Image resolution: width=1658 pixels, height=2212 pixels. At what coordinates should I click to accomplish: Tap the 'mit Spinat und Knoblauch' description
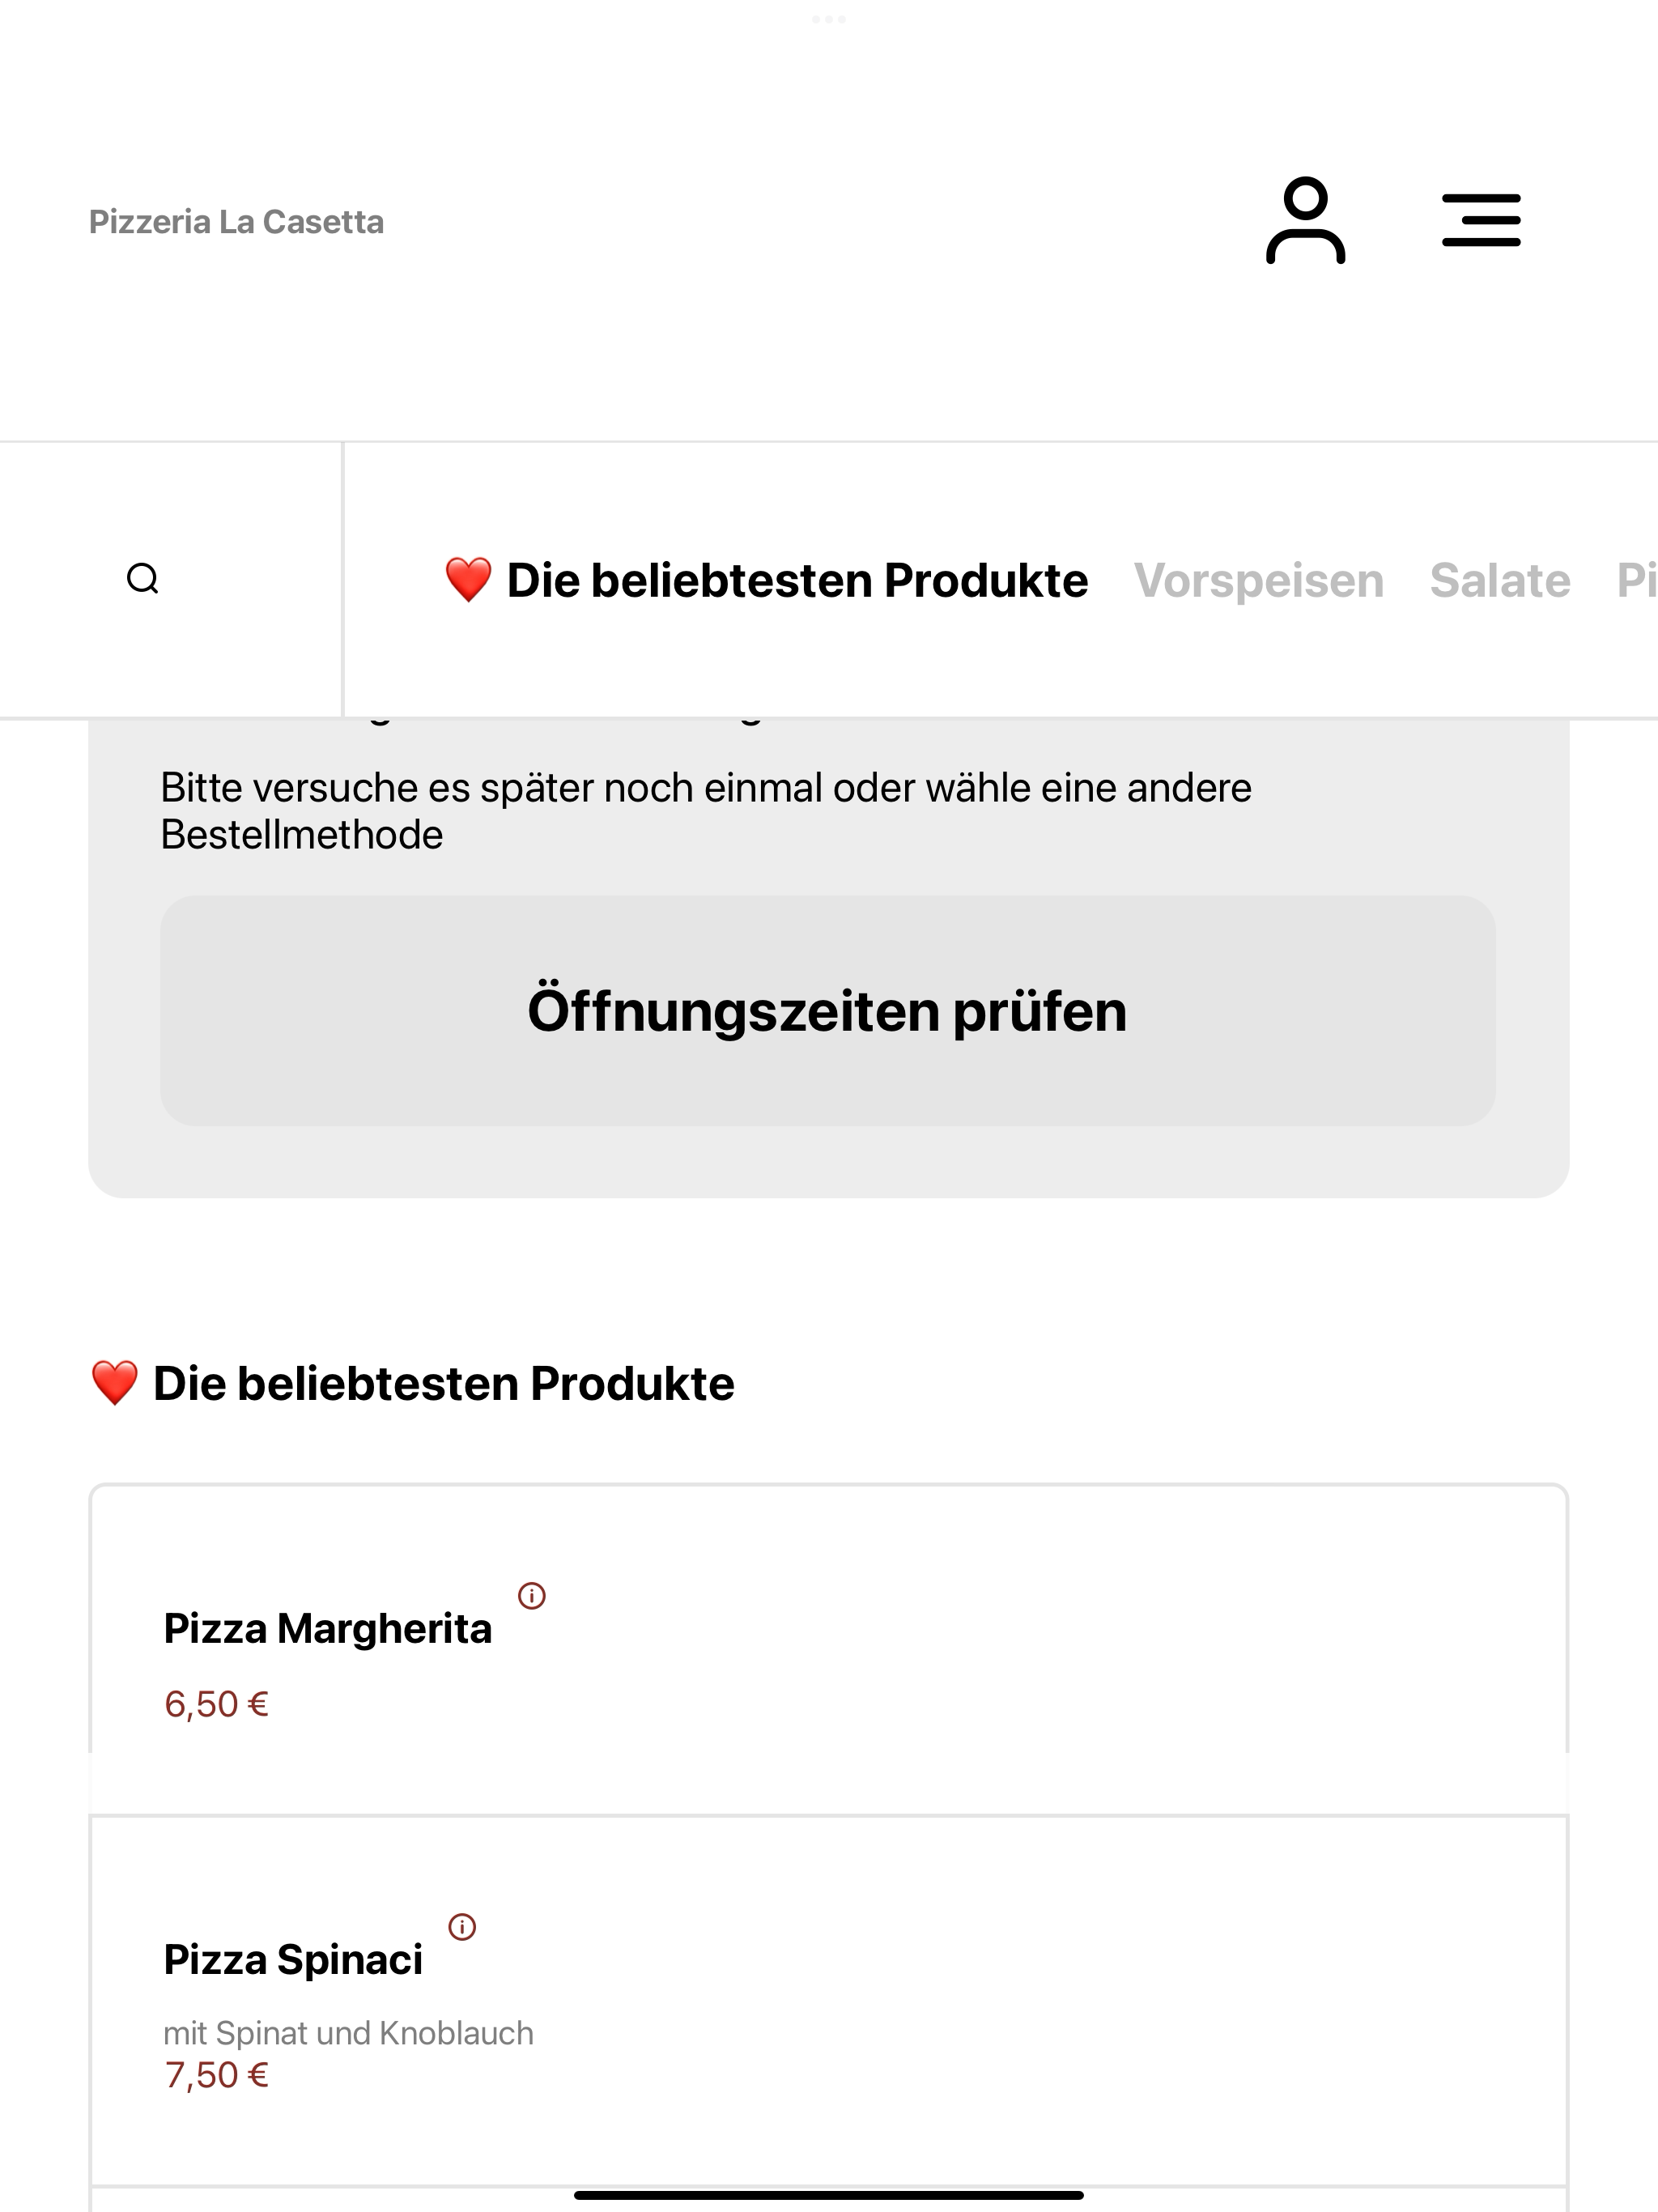pyautogui.click(x=348, y=2034)
